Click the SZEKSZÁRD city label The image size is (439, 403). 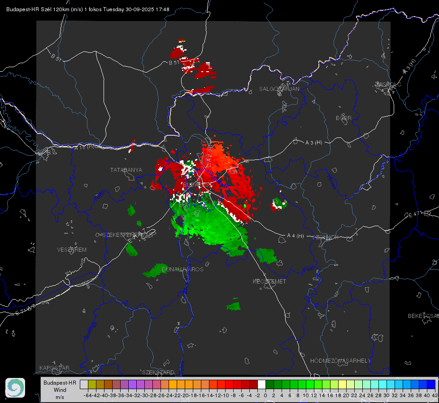click(158, 372)
